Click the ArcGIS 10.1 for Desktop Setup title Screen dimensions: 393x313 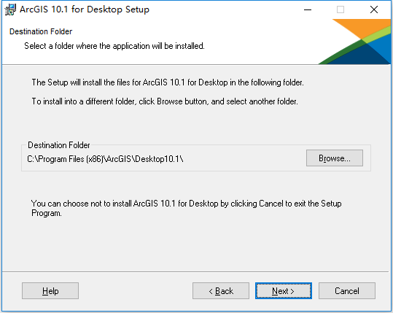point(85,9)
